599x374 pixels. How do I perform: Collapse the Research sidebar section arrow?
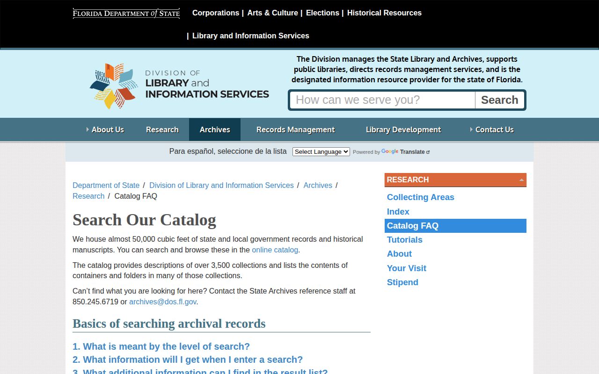[521, 180]
